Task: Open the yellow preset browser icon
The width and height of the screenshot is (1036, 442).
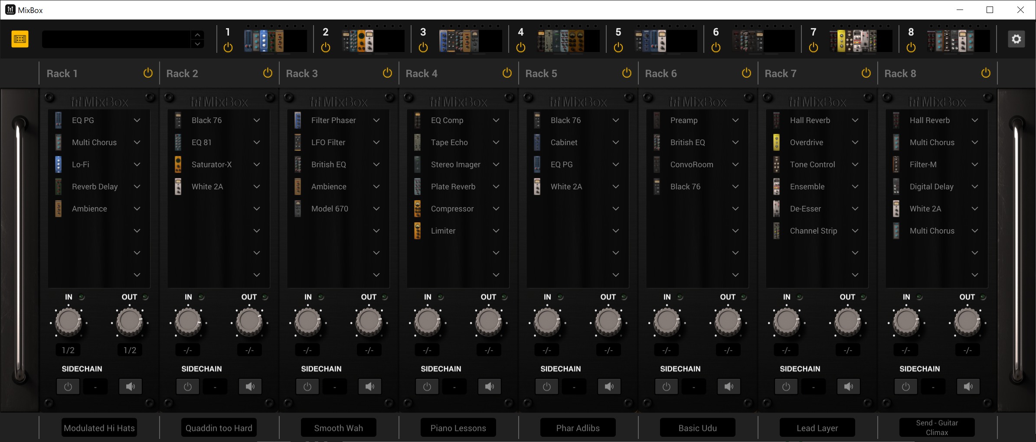Action: coord(20,39)
